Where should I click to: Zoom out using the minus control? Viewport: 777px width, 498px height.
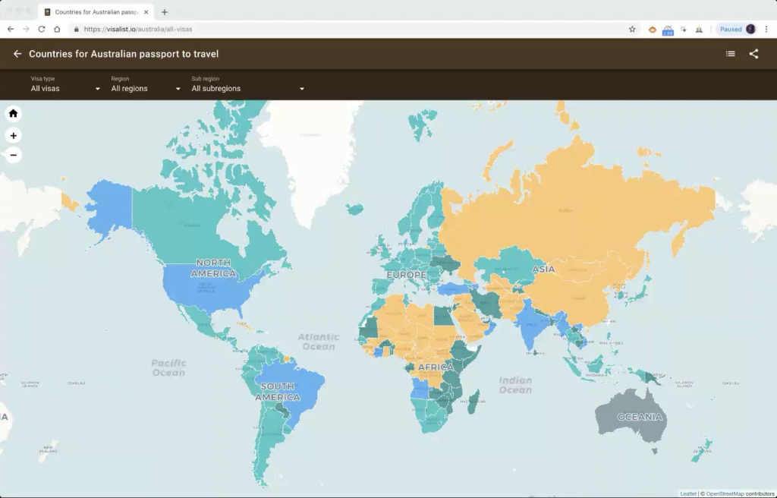click(13, 155)
